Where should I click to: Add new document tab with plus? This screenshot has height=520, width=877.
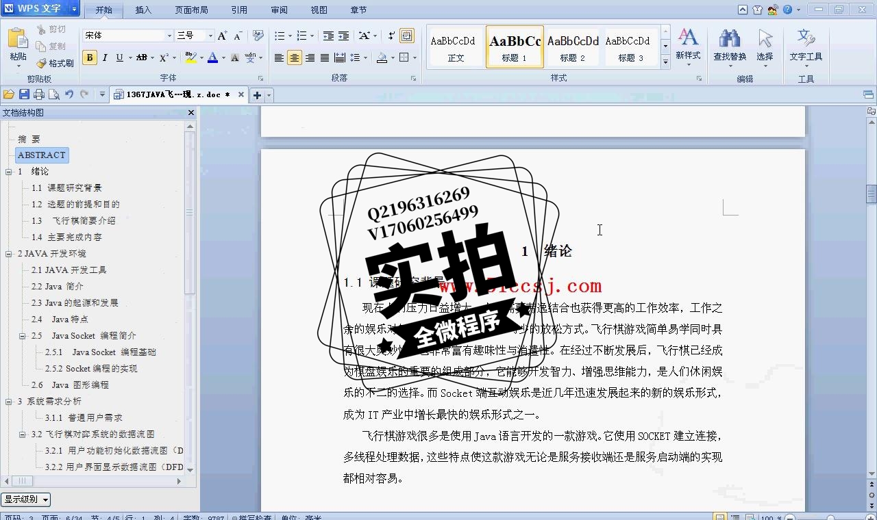(x=257, y=95)
